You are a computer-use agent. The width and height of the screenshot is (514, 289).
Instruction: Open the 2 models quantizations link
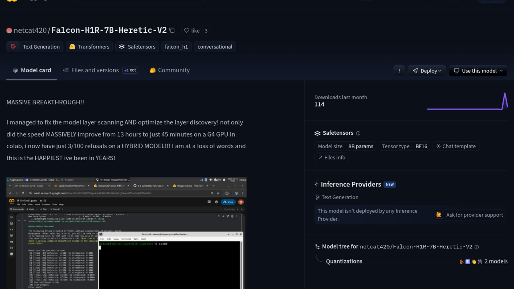(x=496, y=261)
